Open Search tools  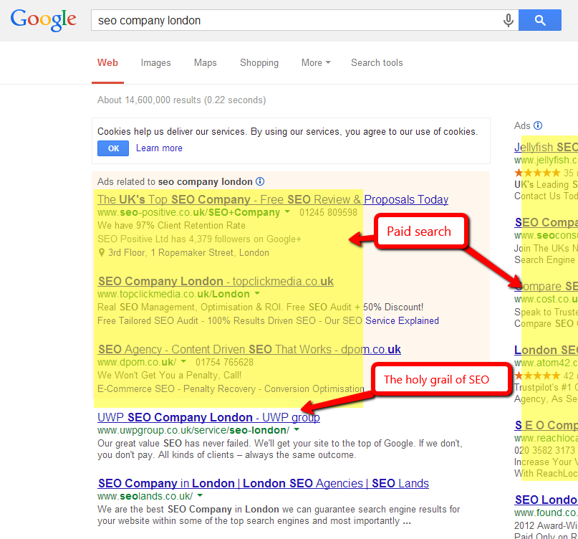[377, 63]
